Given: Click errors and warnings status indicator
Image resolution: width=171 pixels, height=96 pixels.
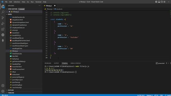Looking at the screenshot, I should pyautogui.click(x=5, y=95).
